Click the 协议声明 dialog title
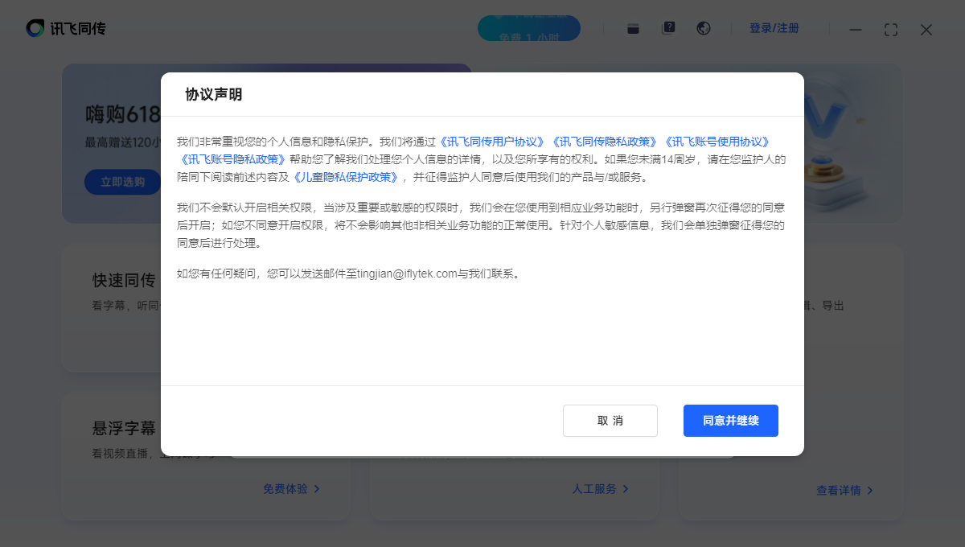965x547 pixels. pos(214,94)
